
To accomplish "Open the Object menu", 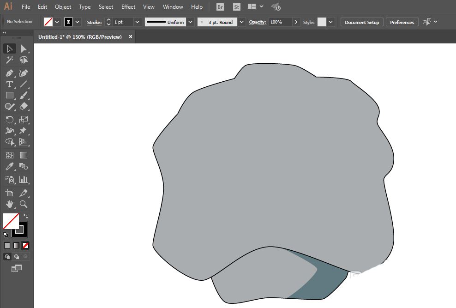I will (63, 7).
